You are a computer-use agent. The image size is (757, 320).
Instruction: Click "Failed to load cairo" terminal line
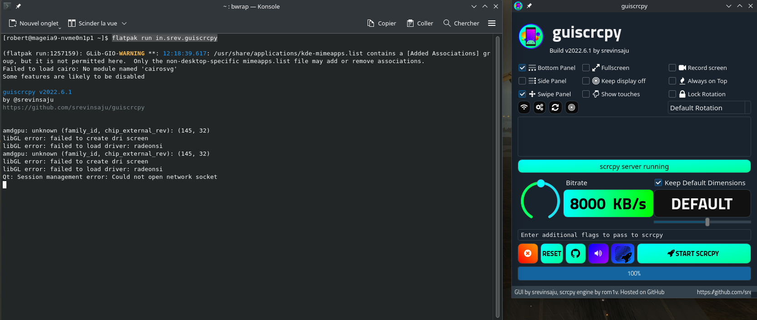pyautogui.click(x=90, y=69)
